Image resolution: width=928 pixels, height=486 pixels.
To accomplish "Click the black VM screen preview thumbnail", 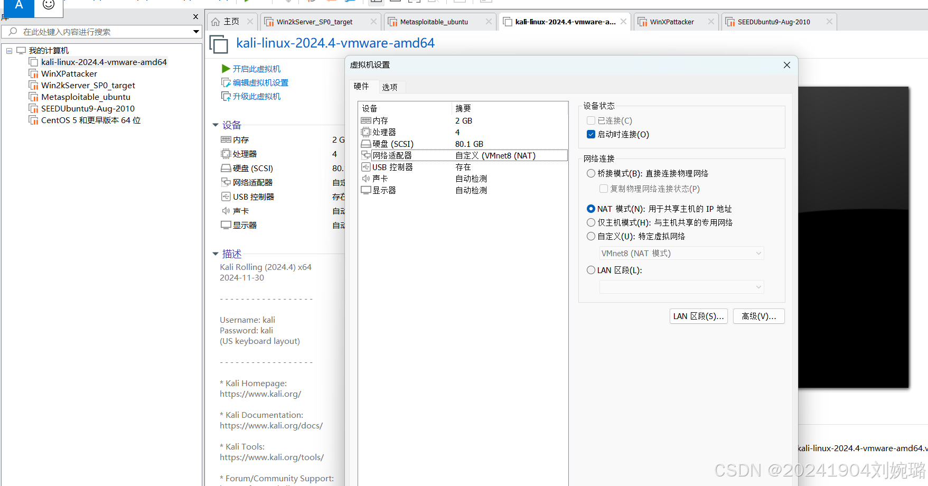I will (x=854, y=237).
